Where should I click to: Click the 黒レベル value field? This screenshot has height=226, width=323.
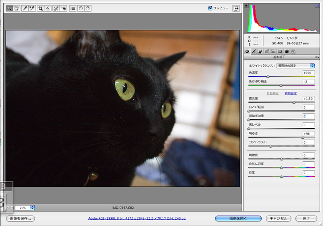[x=308, y=125]
